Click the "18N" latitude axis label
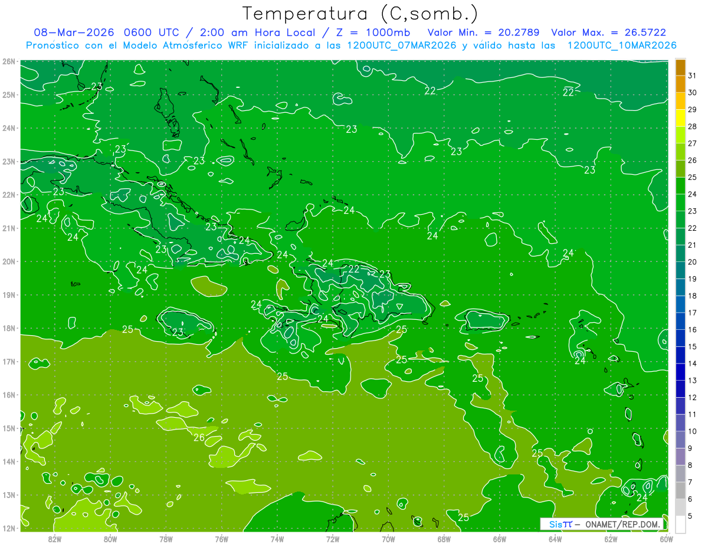This screenshot has height=547, width=708. 9,328
